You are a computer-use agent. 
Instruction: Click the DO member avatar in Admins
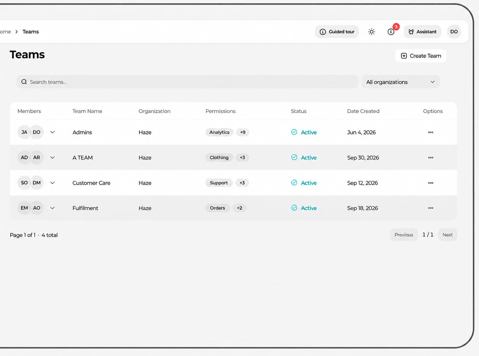(37, 132)
